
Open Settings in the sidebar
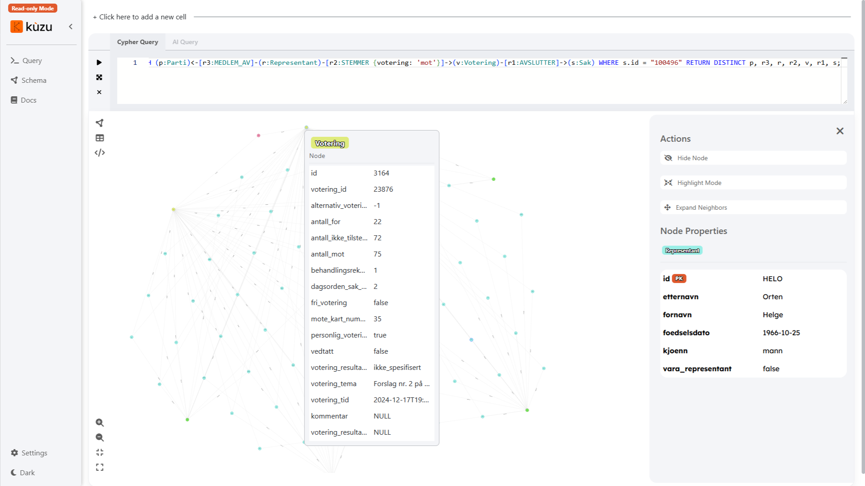[29, 453]
